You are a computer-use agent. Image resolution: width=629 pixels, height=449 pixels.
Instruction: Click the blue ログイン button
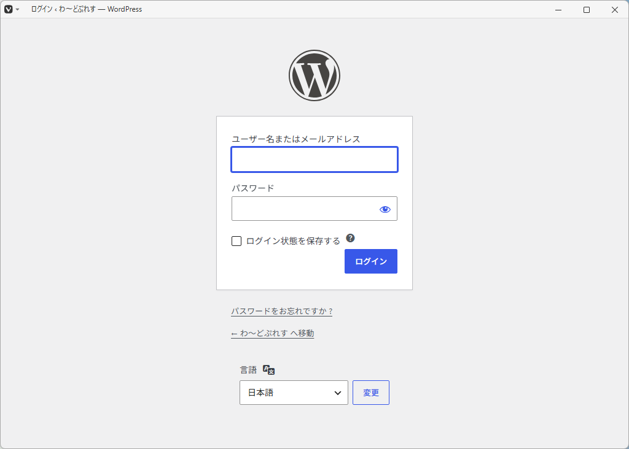[x=371, y=261]
